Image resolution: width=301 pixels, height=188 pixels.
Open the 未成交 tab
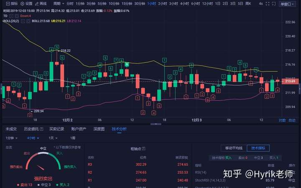[x=11, y=129]
